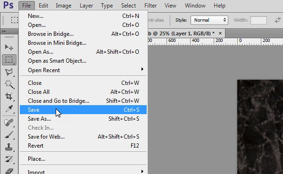Choose Browse in Mini Bridge...
Image resolution: width=283 pixels, height=174 pixels.
[x=83, y=43]
